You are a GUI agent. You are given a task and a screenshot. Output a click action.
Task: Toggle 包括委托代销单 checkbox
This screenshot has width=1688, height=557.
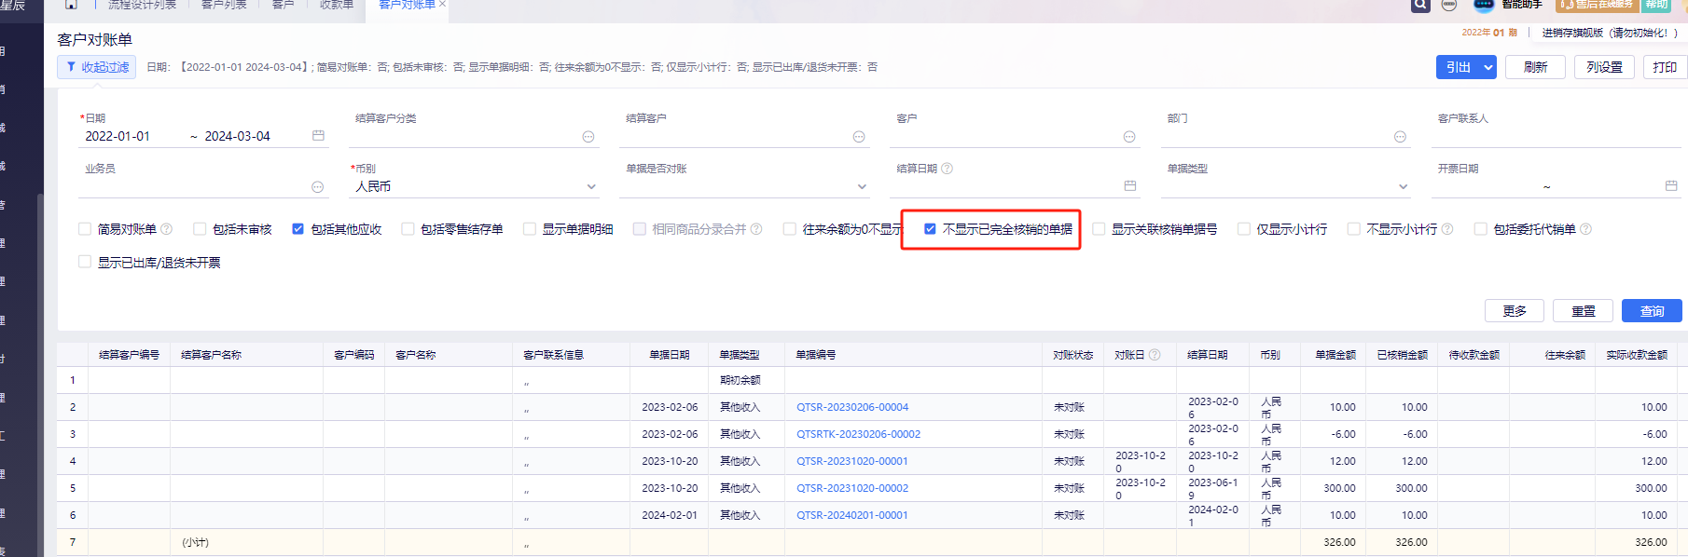[x=1480, y=229]
